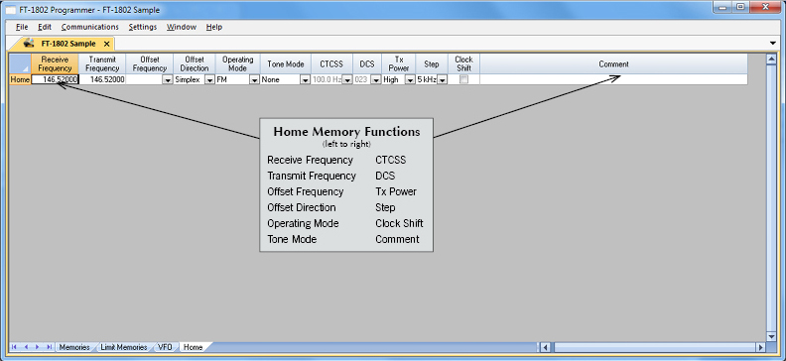Click next sheet navigation arrow
The image size is (786, 361).
pyautogui.click(x=37, y=346)
